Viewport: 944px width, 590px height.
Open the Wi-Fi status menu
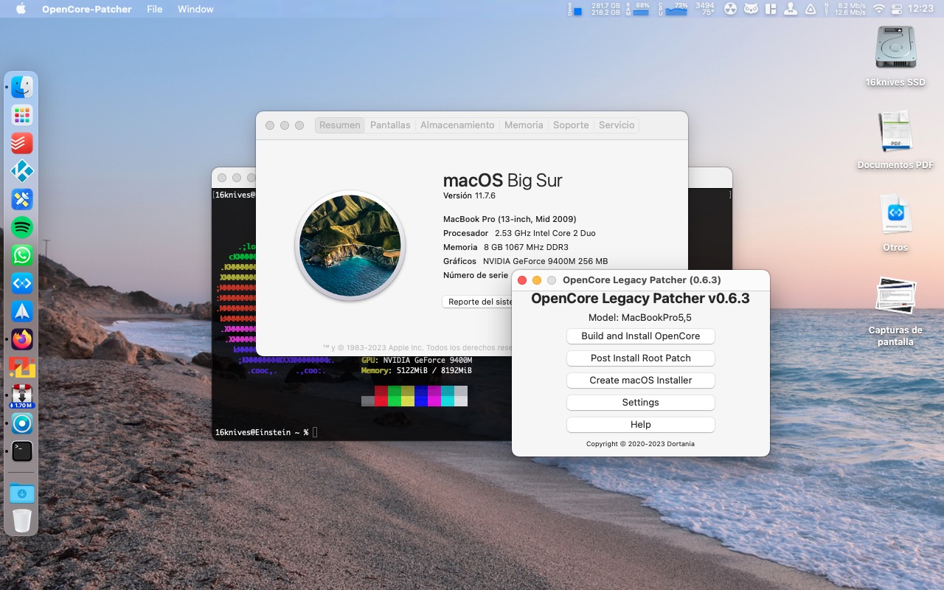(878, 9)
